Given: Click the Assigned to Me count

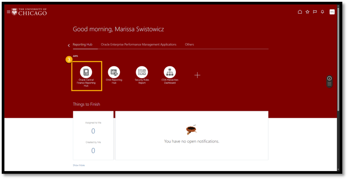Looking at the screenshot, I should (x=93, y=131).
